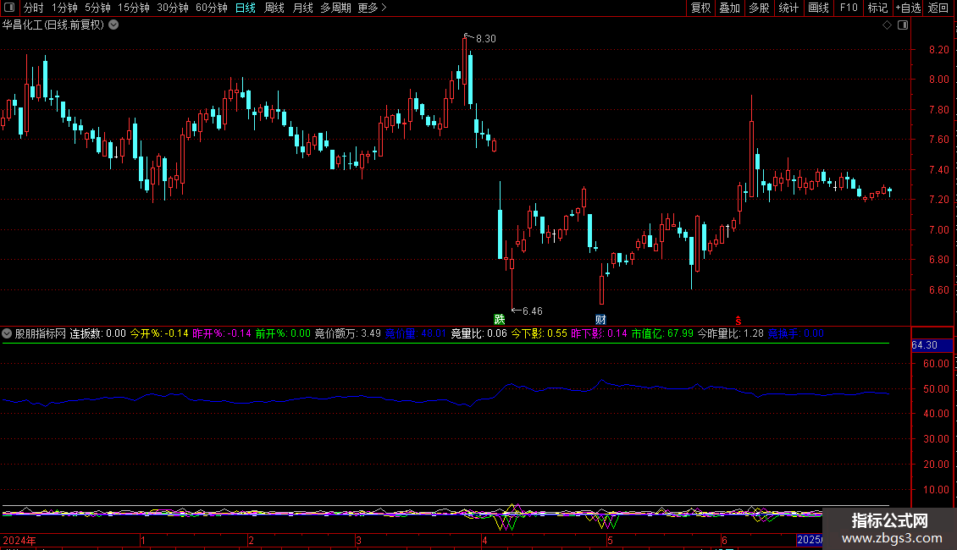
Task: Select the 5分钟 period
Action: pos(97,8)
